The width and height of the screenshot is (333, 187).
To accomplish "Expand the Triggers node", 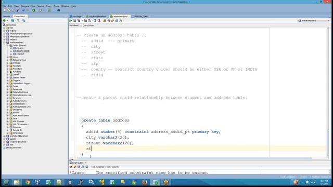I will point(8,81).
